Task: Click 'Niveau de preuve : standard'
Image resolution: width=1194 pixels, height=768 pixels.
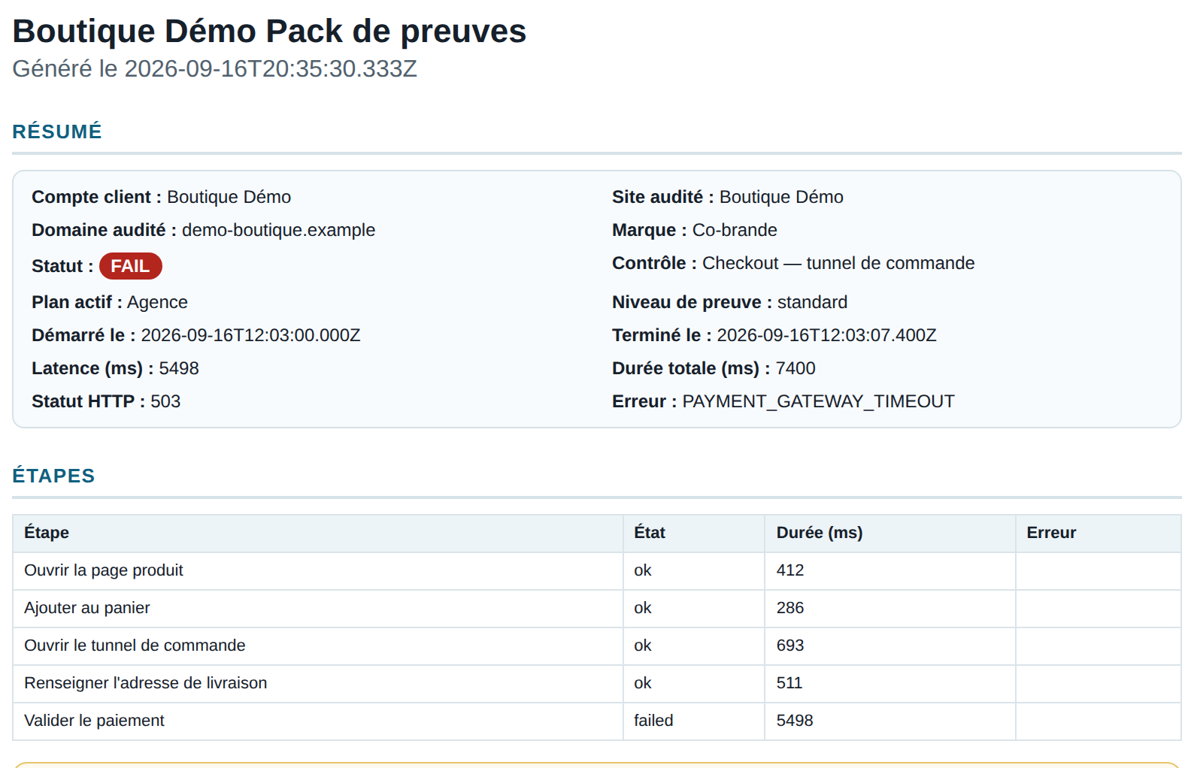Action: pyautogui.click(x=729, y=302)
